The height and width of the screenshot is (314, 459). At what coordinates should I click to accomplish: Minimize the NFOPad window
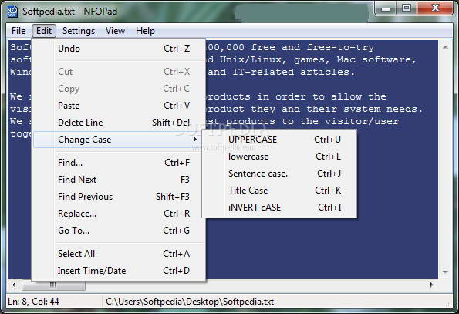386,8
